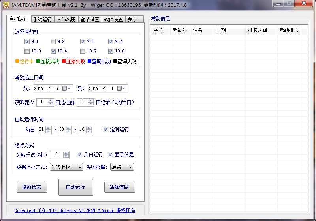Screen dimensions: 316x221
Task: Click the start date field 2017-4-5
Action: tap(53, 88)
